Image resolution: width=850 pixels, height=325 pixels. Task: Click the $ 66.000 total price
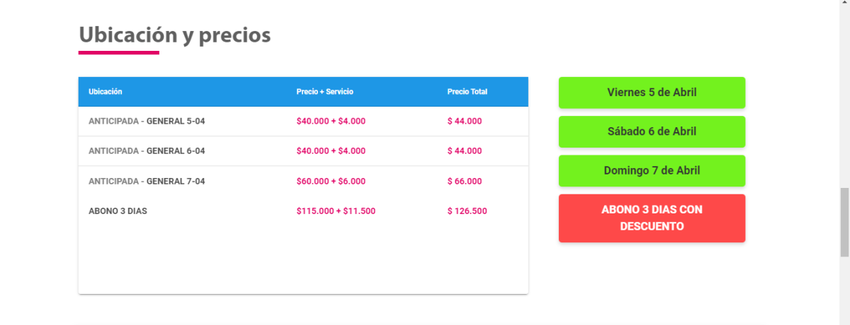click(465, 181)
